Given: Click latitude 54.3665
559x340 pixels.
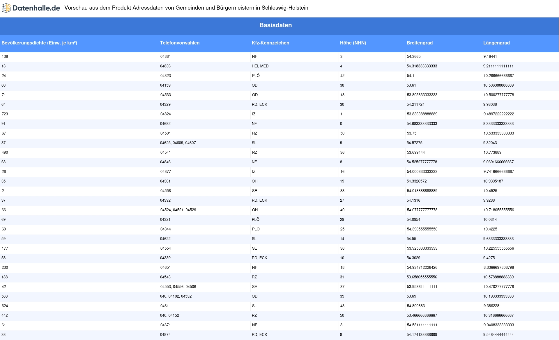Looking at the screenshot, I should point(413,57).
